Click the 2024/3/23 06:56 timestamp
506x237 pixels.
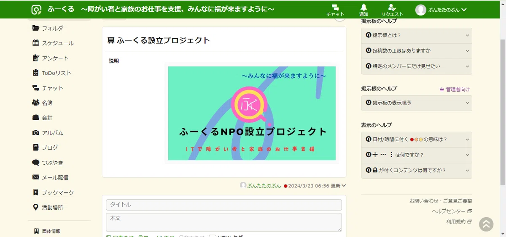[x=309, y=185]
